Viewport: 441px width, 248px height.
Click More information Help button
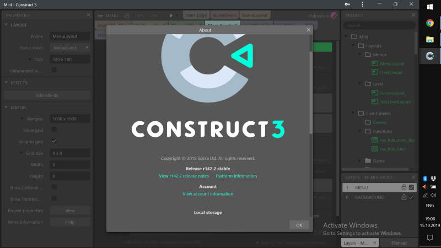click(70, 222)
